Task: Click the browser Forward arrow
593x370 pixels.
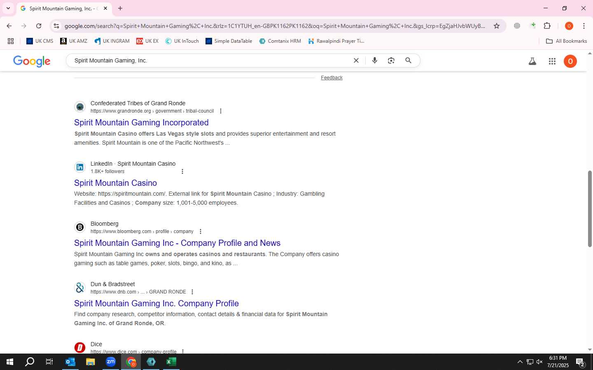Action: click(24, 26)
